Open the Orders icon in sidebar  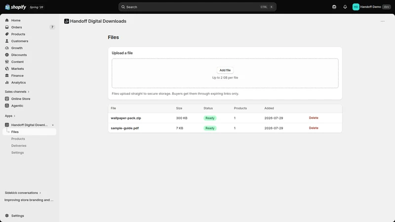(7, 27)
